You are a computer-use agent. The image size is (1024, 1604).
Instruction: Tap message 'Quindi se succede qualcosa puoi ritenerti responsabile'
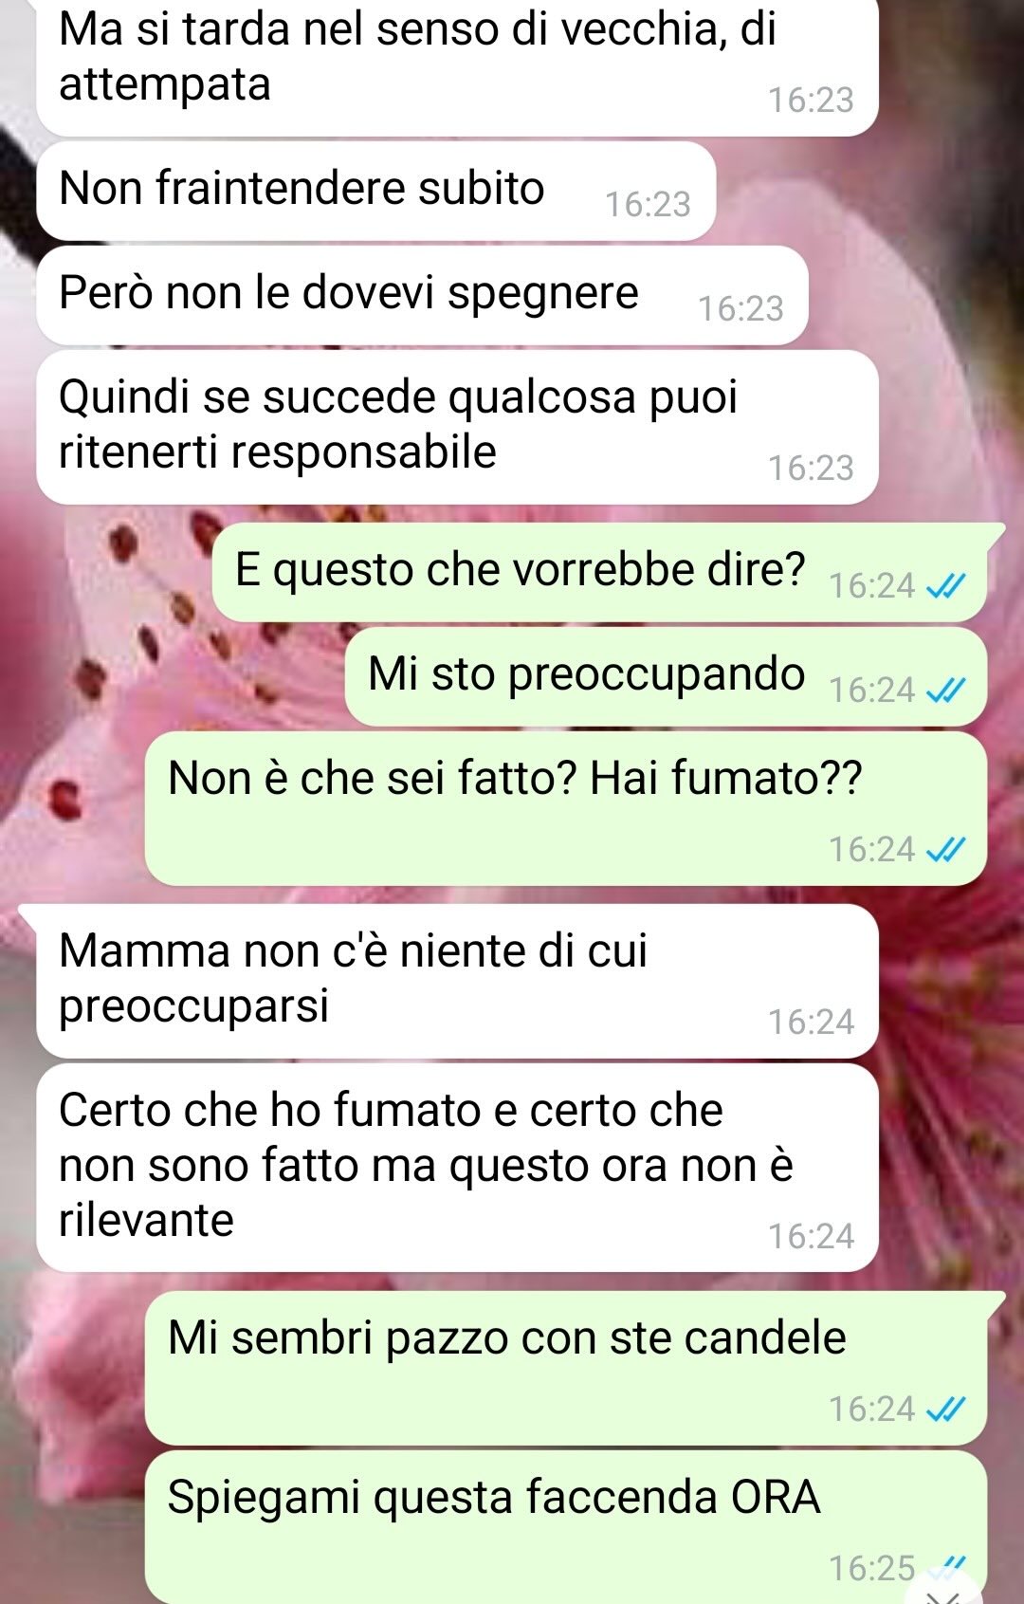[x=457, y=427]
